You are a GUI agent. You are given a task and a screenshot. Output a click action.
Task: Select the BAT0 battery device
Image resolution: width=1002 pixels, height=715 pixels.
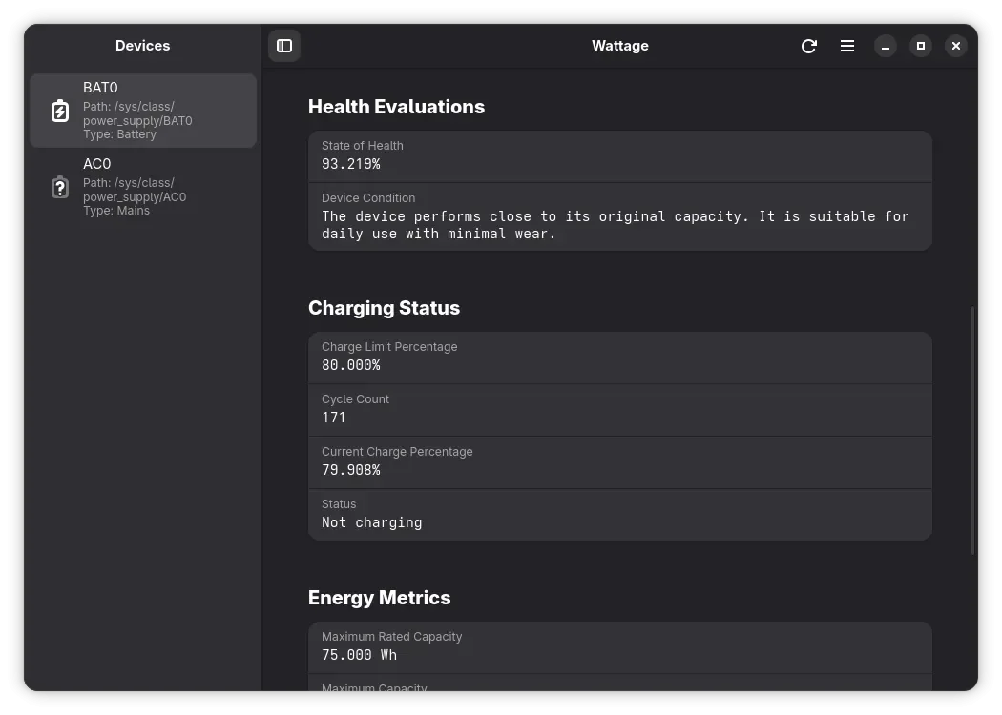pos(143,111)
